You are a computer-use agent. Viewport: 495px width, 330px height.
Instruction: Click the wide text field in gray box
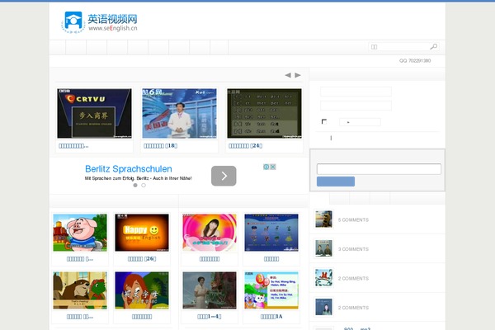click(379, 169)
